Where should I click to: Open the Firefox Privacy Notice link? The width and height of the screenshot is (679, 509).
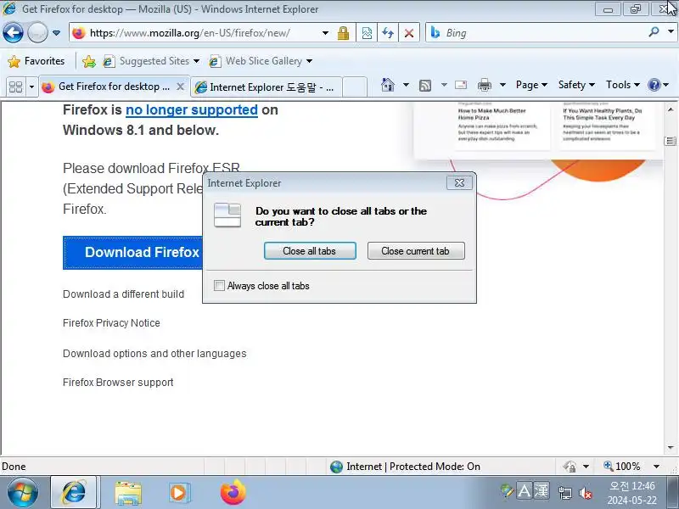click(111, 323)
